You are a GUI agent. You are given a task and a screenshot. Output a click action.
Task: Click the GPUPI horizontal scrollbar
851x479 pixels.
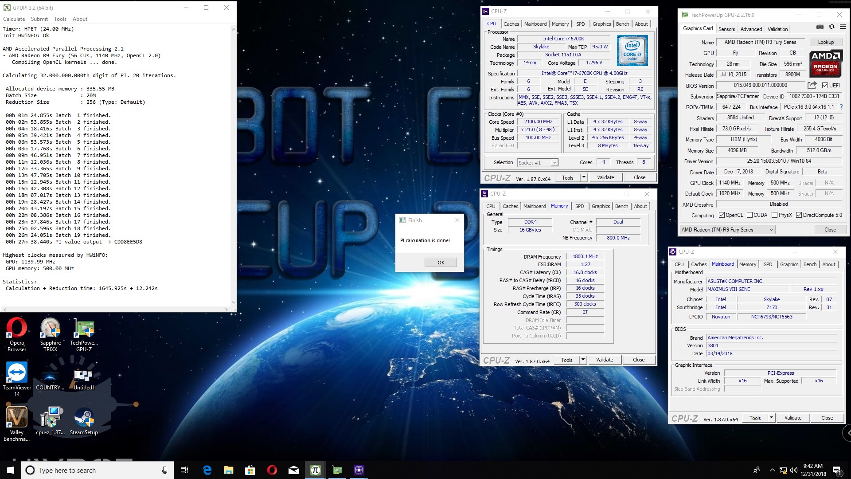(115, 309)
